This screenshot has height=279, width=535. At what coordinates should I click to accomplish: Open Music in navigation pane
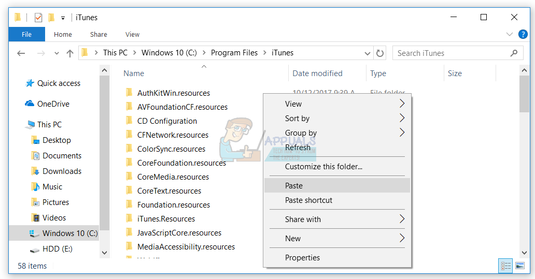pos(47,187)
